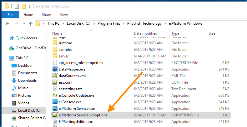This screenshot has height=127, width=247.
Task: Open Videos in the navigation pane
Action: tap(23, 103)
